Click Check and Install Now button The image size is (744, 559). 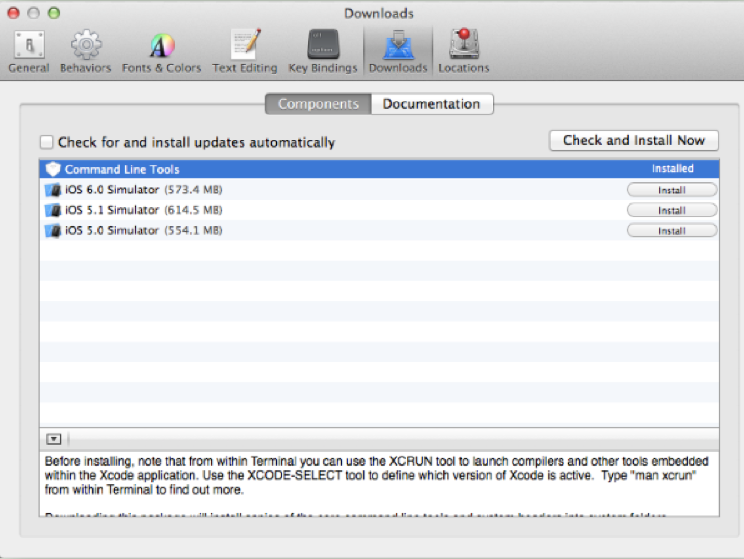point(634,140)
